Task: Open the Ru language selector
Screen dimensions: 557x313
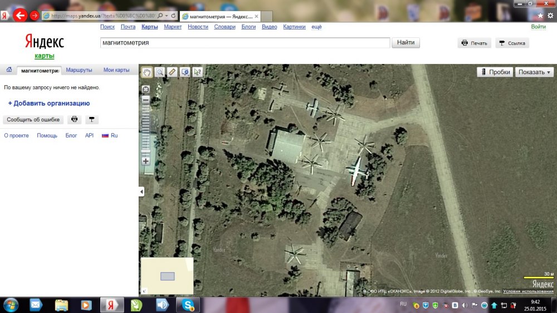Action: pyautogui.click(x=110, y=135)
